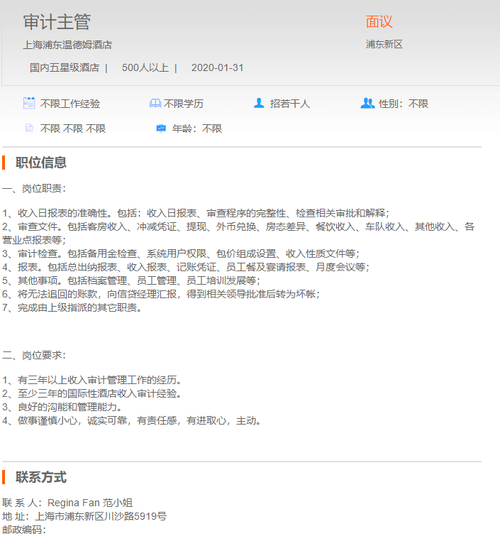Click the 邮政编码 label
500x541 pixels.
coord(24,530)
